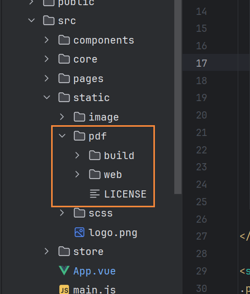Screen dimensions: 250x294
Task: Expand the web folder chevron
Action: point(77,174)
